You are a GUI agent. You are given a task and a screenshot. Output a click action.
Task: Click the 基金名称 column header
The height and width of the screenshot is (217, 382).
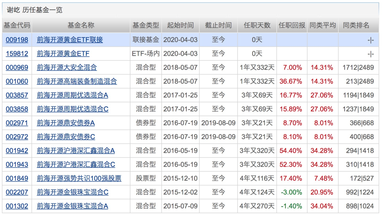[x=81, y=25]
